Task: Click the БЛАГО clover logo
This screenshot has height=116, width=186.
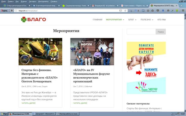Action: [33, 19]
